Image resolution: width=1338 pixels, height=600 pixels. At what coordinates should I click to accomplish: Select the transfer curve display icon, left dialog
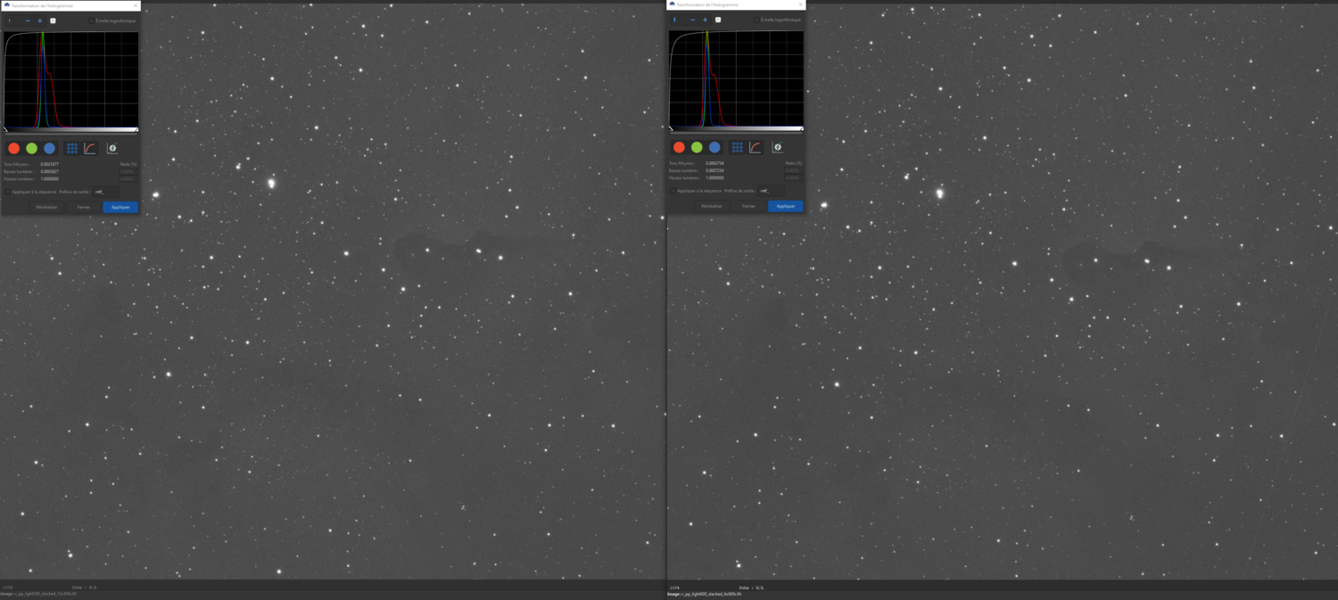[89, 148]
